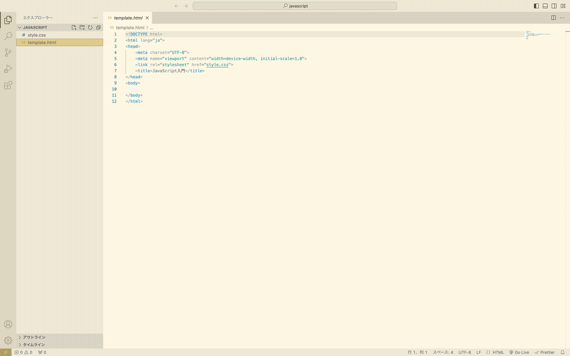Click the <body> tag on line 9

(133, 83)
